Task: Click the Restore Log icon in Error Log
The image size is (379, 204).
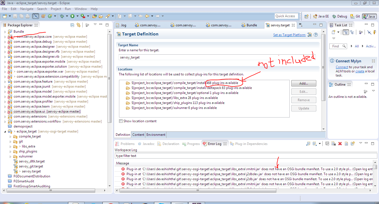Action: 353,143
